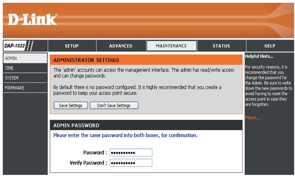295x176 pixels.
Task: Focus the Verify Password input field
Action: tap(131, 163)
